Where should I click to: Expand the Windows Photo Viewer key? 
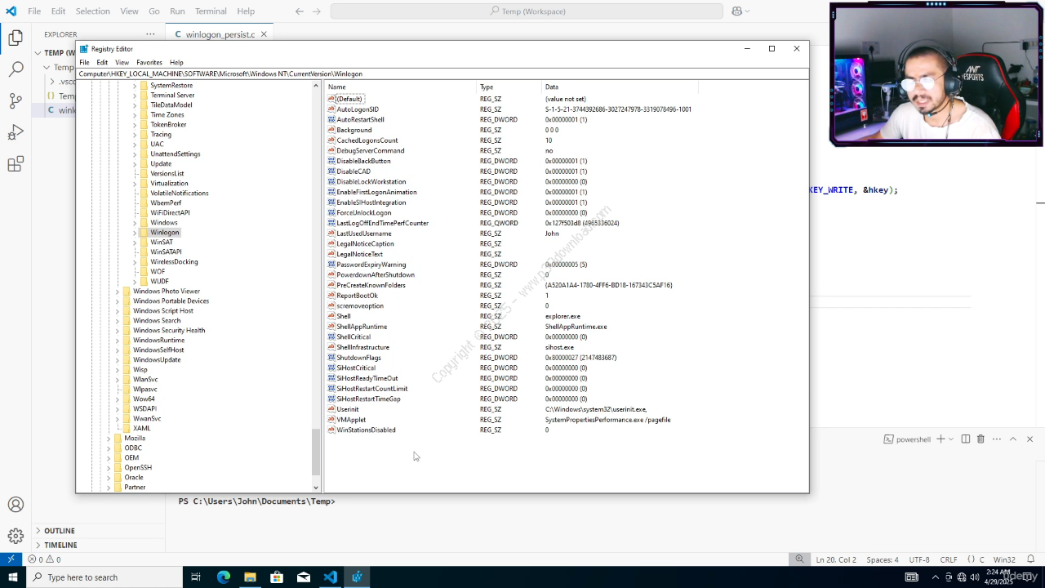click(x=118, y=292)
